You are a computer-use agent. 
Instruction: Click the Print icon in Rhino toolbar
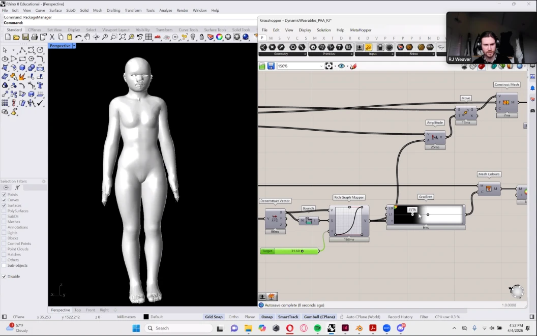point(34,37)
